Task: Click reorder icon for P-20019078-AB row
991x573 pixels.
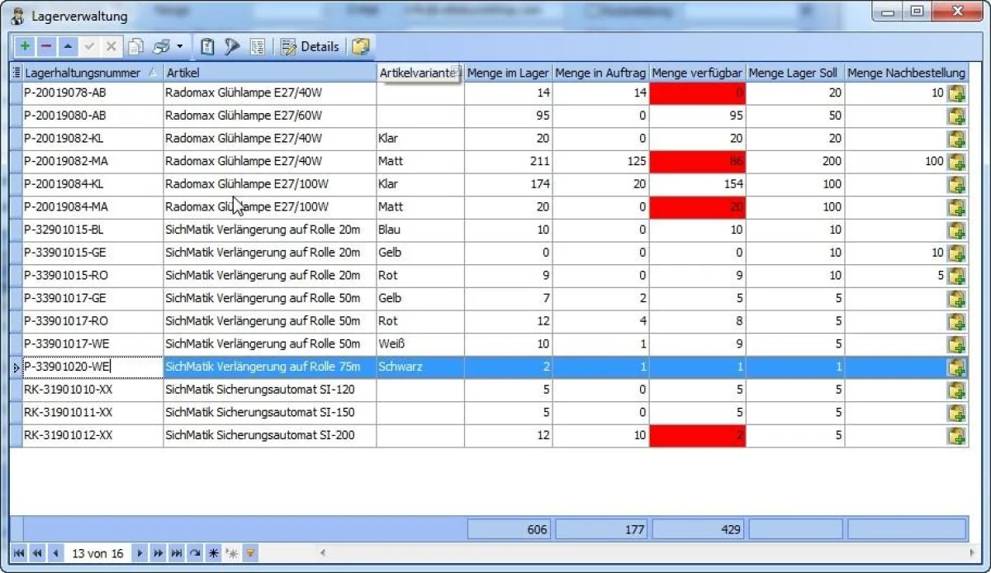Action: point(956,93)
